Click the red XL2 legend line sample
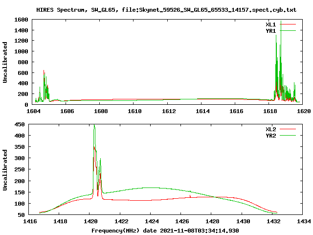313x235 pixels. pos(288,129)
